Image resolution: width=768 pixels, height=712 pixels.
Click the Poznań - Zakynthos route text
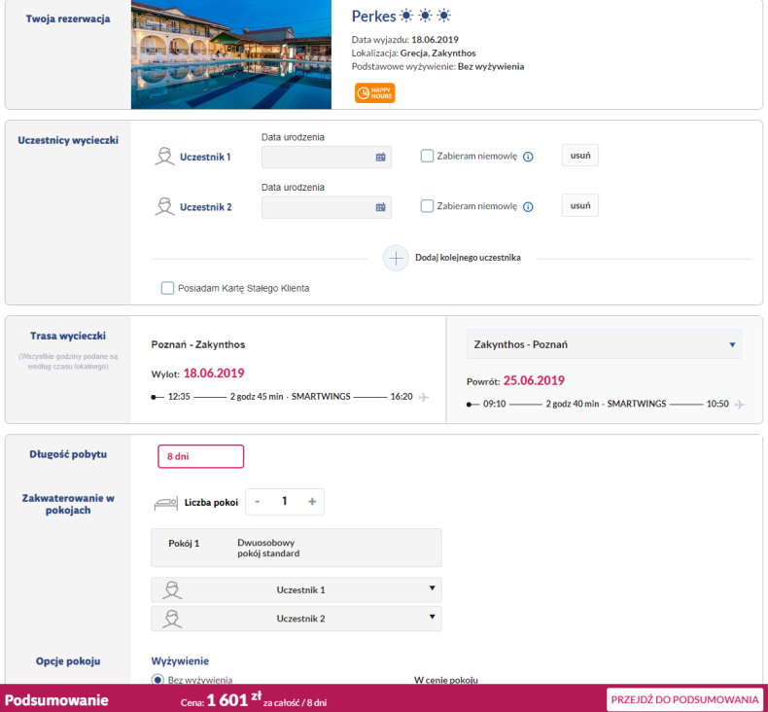coord(198,344)
